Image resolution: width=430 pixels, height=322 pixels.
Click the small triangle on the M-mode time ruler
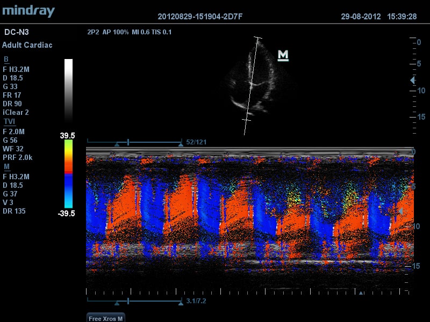(x=361, y=293)
